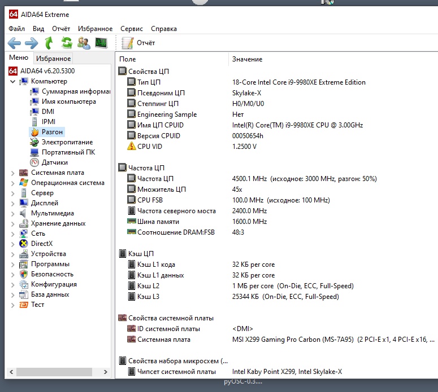Click the Поле column header
The height and width of the screenshot is (392, 438).
click(x=127, y=59)
